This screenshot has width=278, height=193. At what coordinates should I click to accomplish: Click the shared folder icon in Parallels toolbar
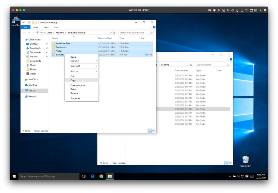(x=256, y=10)
